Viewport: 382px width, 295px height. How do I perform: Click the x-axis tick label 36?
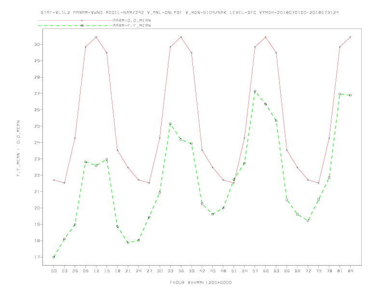[x=181, y=271]
